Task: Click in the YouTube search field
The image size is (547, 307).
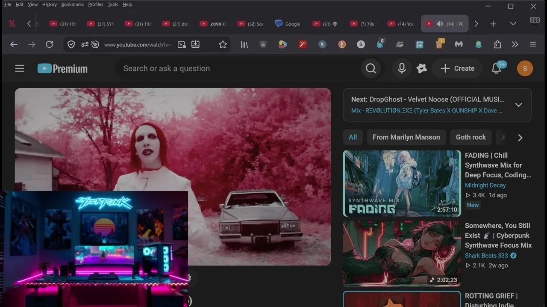Action: point(238,68)
